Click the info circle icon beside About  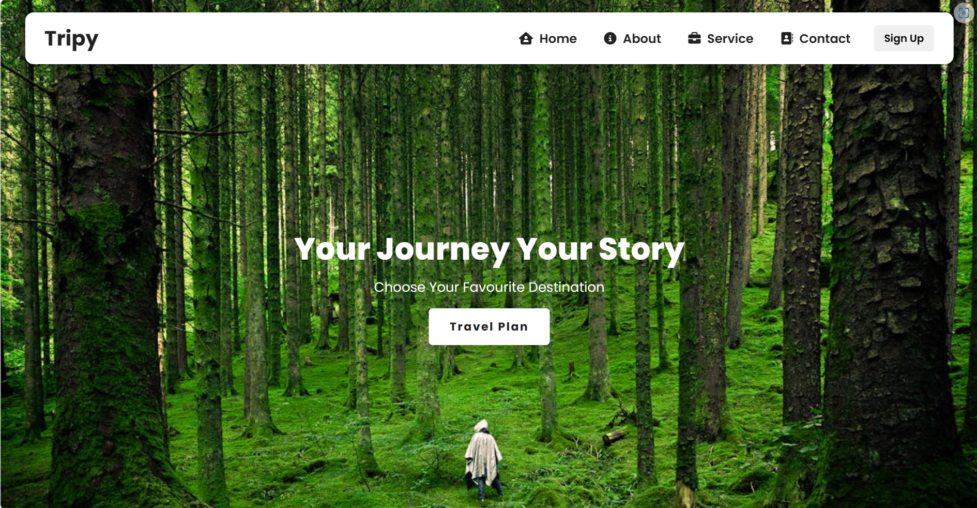(610, 38)
